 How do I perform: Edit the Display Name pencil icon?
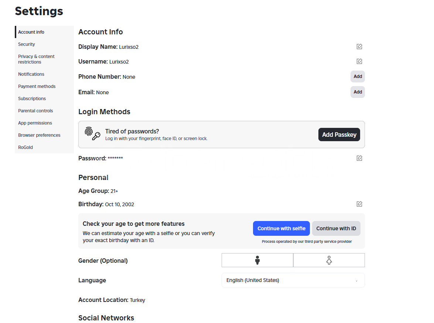(359, 47)
